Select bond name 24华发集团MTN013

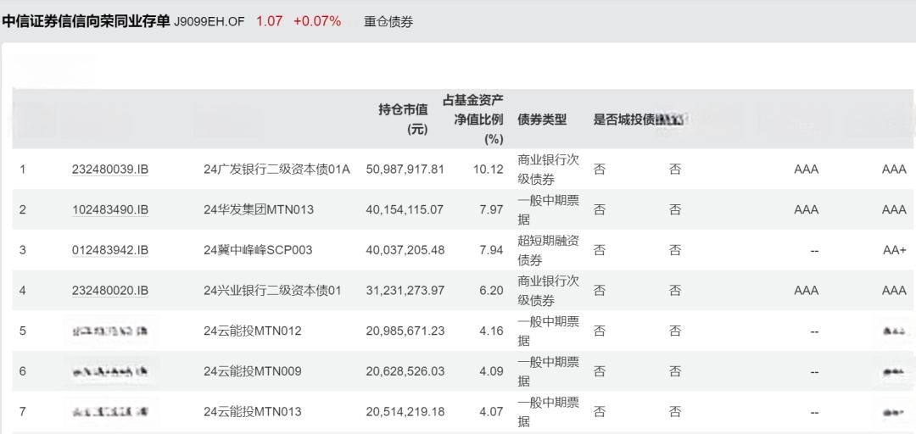pos(258,209)
